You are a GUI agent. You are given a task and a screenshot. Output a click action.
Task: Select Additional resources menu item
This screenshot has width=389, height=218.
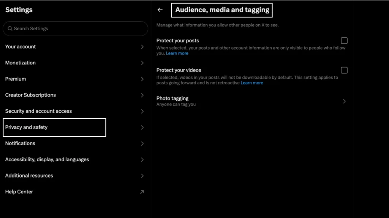coord(29,176)
